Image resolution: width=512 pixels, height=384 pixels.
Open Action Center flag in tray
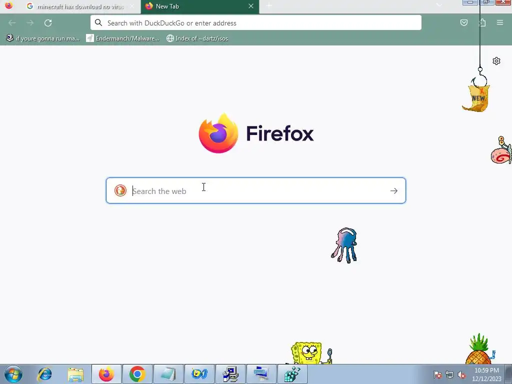(x=437, y=374)
